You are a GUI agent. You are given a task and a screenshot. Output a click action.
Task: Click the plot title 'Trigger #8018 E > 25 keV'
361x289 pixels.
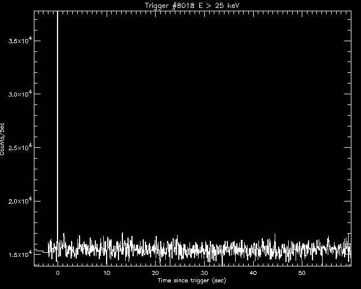click(192, 6)
